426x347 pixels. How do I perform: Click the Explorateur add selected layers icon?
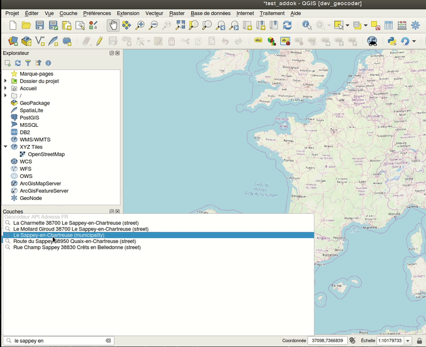(7, 63)
